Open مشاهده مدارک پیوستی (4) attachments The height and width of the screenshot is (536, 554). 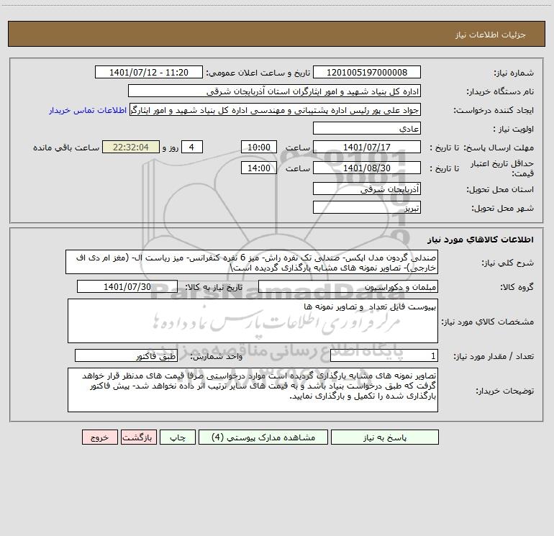[x=263, y=437]
